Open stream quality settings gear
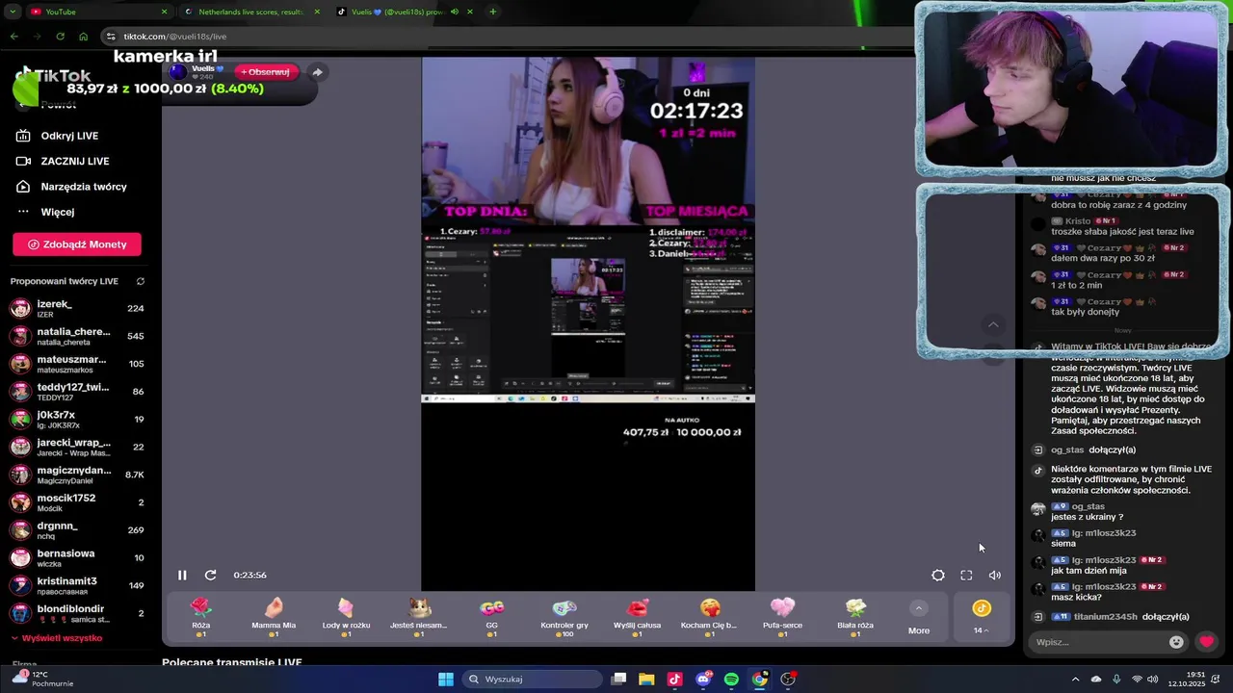The width and height of the screenshot is (1233, 693). (938, 575)
